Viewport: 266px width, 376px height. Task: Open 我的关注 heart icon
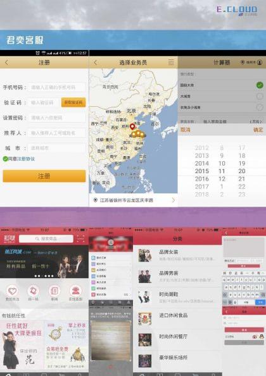point(12,291)
